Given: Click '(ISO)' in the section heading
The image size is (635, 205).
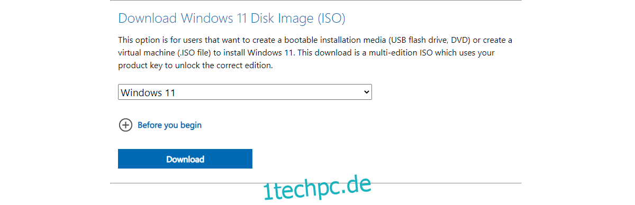Looking at the screenshot, I should click(331, 18).
